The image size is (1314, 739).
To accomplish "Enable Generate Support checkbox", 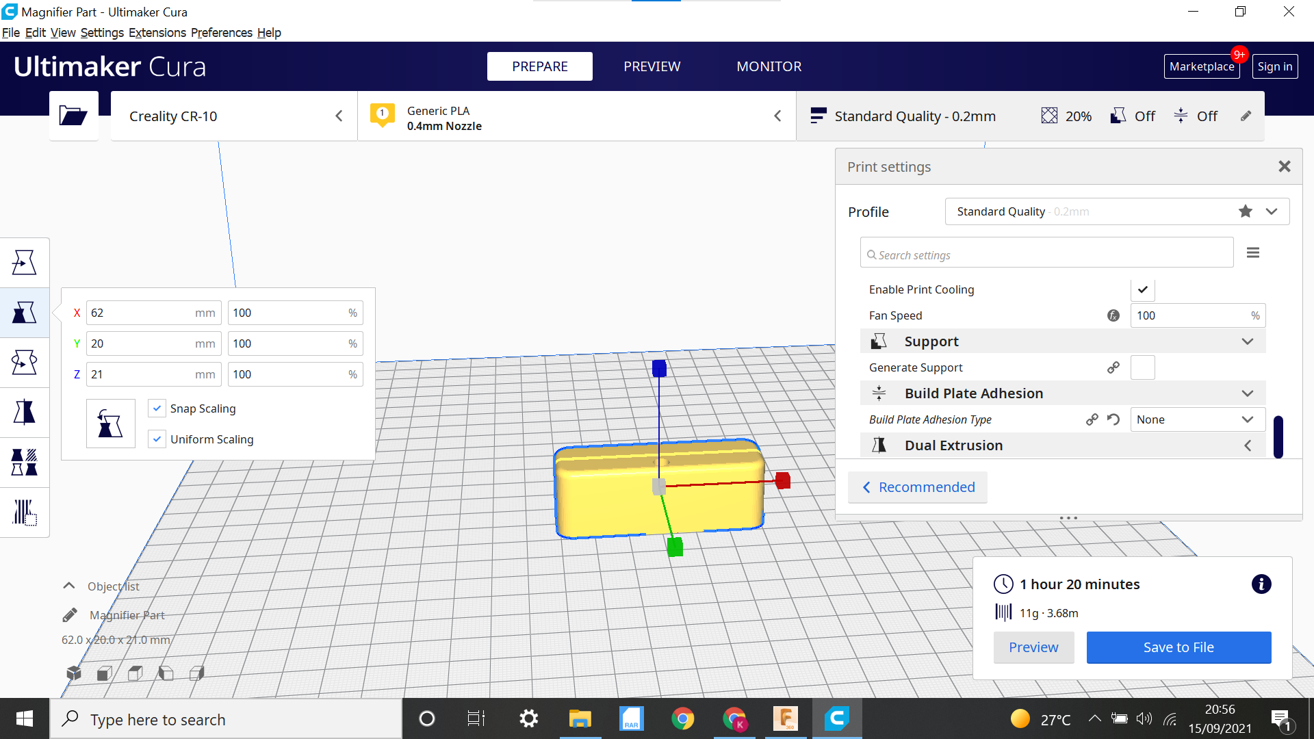I will coord(1142,367).
